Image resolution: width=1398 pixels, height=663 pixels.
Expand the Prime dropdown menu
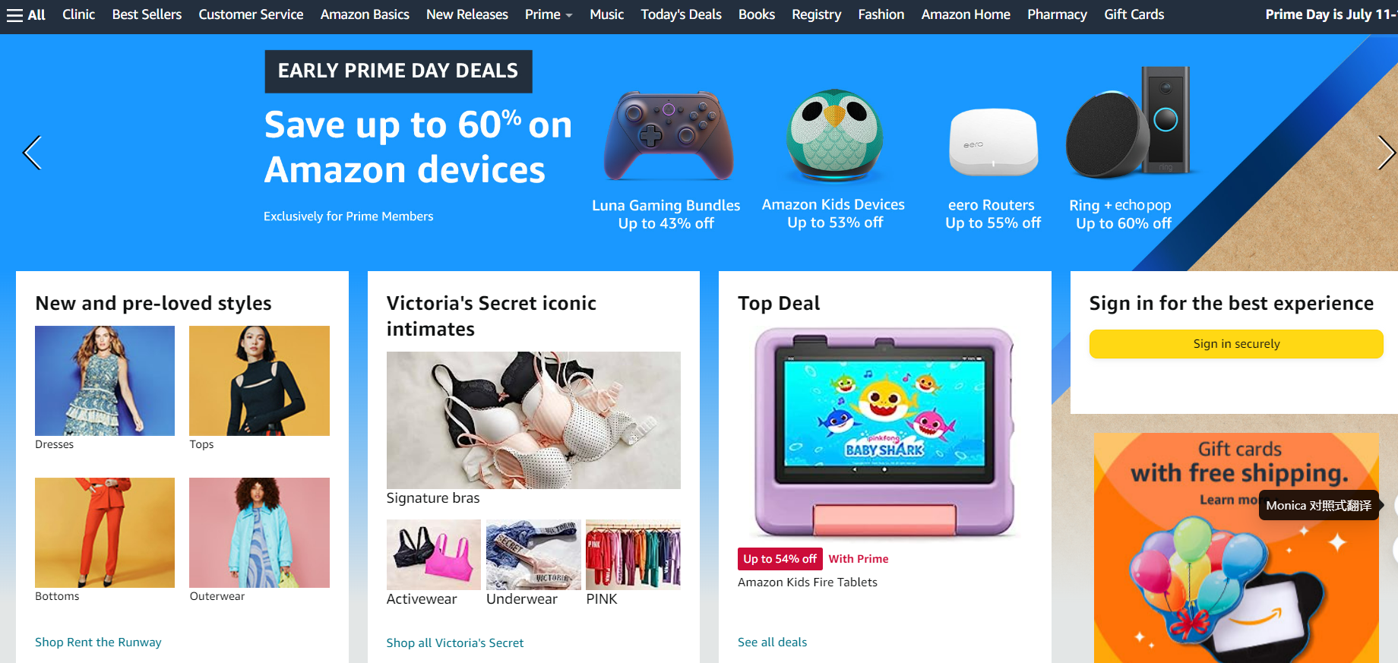[x=549, y=14]
